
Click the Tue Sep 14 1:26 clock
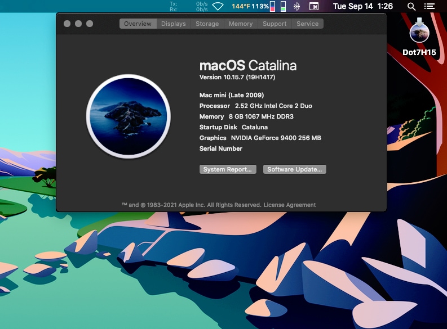(x=363, y=6)
